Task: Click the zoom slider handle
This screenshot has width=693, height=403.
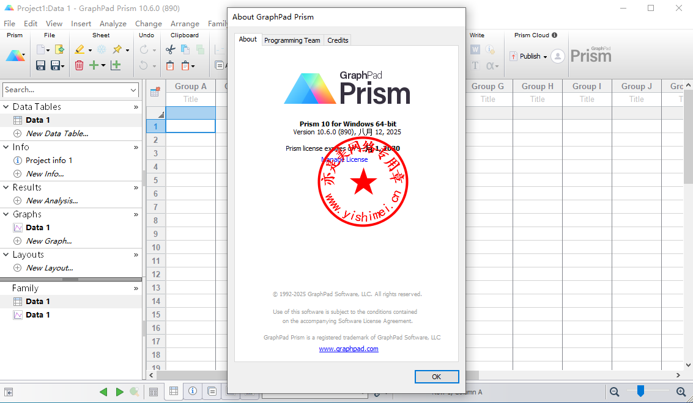Action: [x=640, y=391]
